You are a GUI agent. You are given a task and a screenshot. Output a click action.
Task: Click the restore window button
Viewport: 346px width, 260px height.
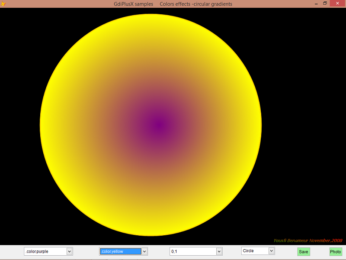click(325, 3)
